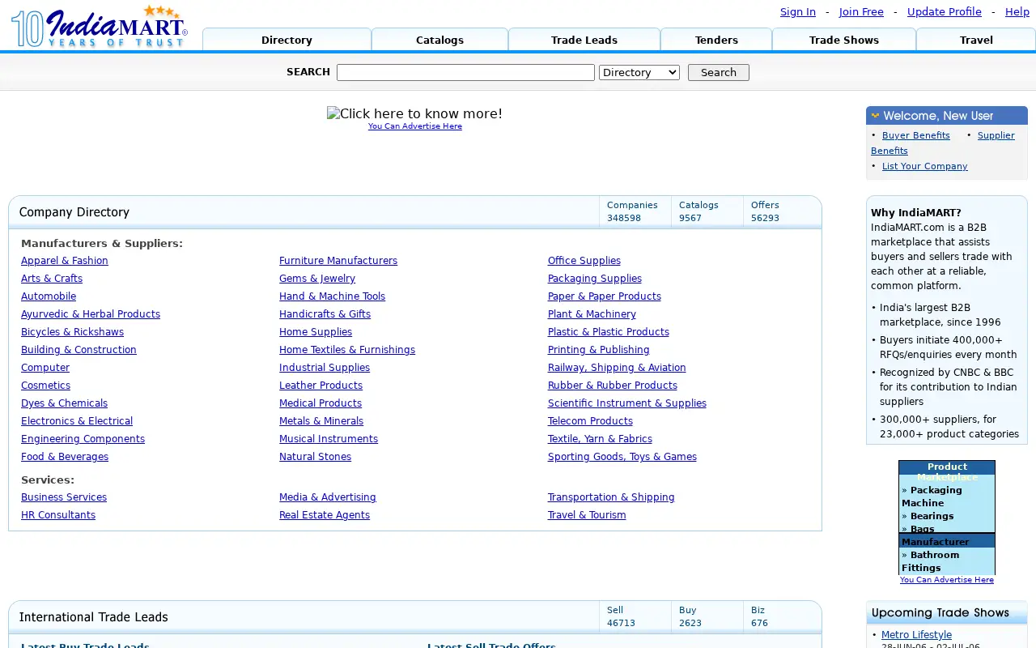
Task: Click the Search button
Action: pyautogui.click(x=719, y=72)
